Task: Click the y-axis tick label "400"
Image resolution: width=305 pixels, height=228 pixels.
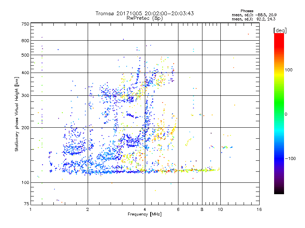Action: (25, 73)
